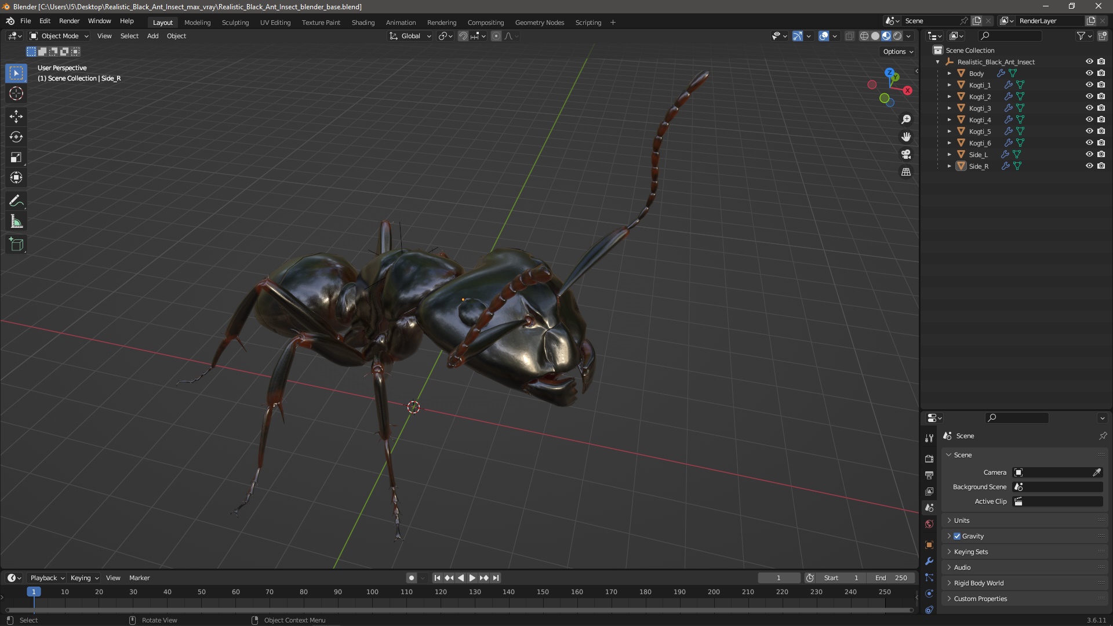Open the Options dropdown in viewport
1113x626 pixels.
click(898, 52)
